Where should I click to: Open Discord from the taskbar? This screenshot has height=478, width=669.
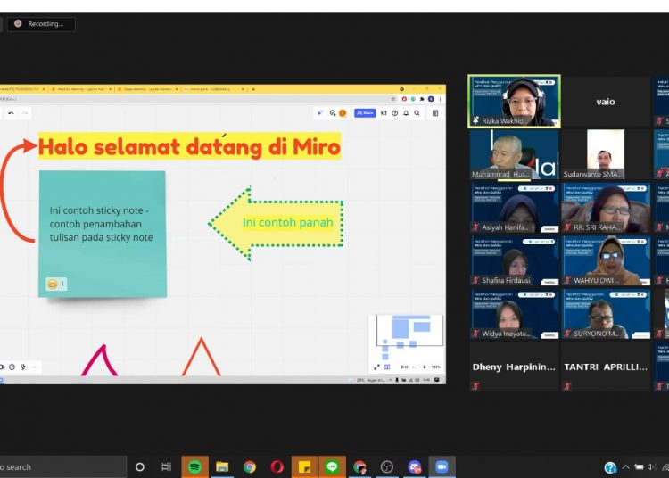tap(414, 467)
